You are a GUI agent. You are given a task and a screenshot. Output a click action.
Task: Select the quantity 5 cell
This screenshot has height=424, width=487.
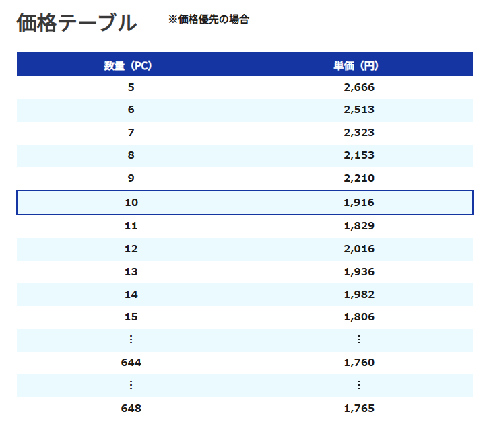point(131,87)
